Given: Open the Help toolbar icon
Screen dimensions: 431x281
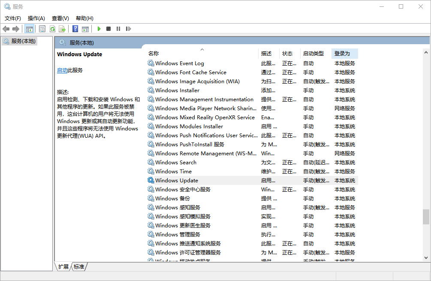Looking at the screenshot, I should pos(75,29).
